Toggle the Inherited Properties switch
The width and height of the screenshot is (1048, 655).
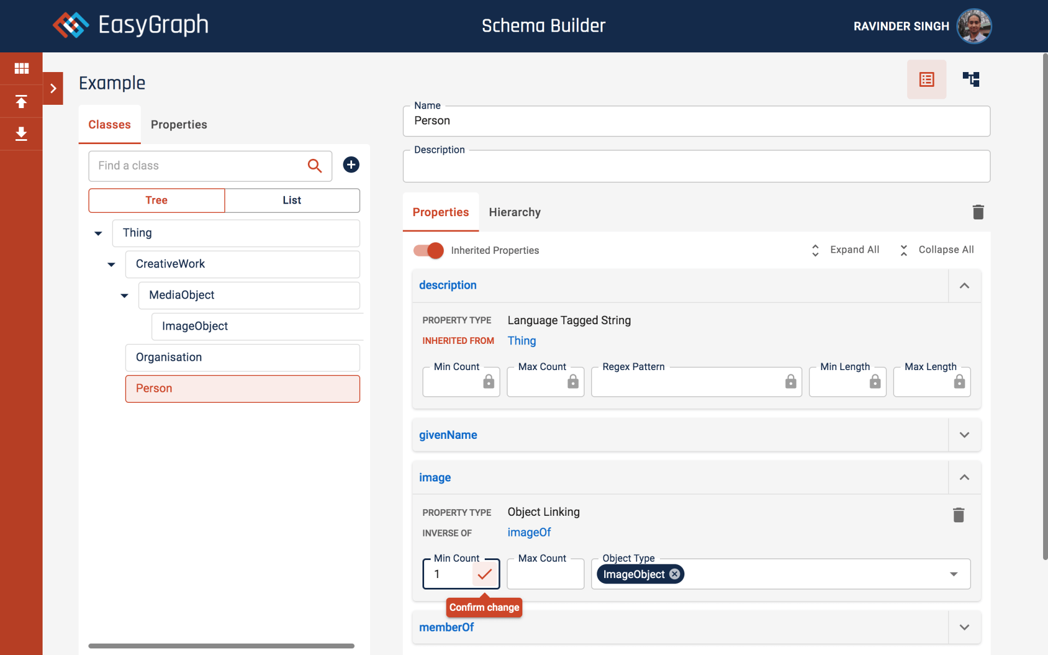[428, 251]
